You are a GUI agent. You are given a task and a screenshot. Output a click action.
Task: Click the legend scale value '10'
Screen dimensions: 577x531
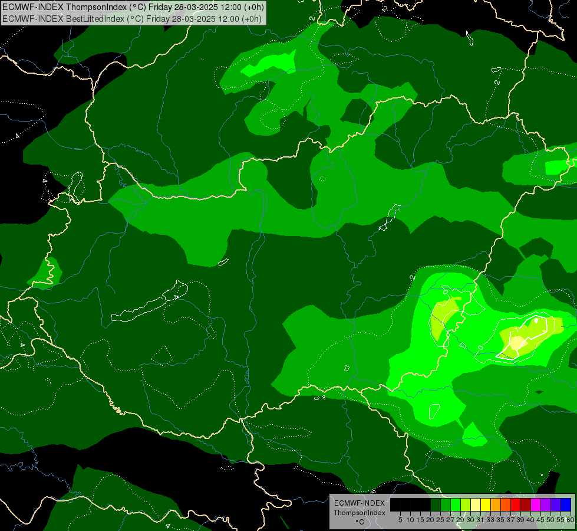tap(410, 520)
